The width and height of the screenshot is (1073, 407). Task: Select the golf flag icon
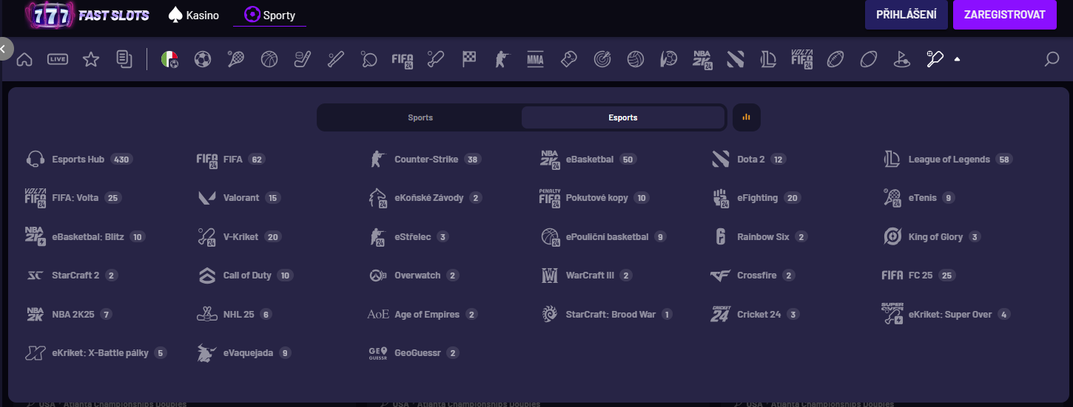click(902, 60)
